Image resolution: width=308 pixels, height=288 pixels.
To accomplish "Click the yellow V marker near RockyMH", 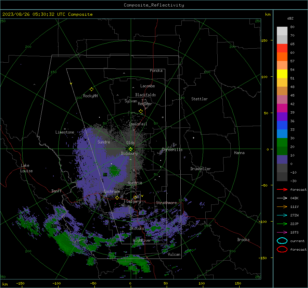I will (71, 84).
